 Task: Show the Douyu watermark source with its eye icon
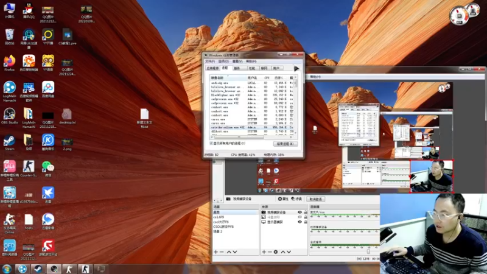pyautogui.click(x=300, y=217)
